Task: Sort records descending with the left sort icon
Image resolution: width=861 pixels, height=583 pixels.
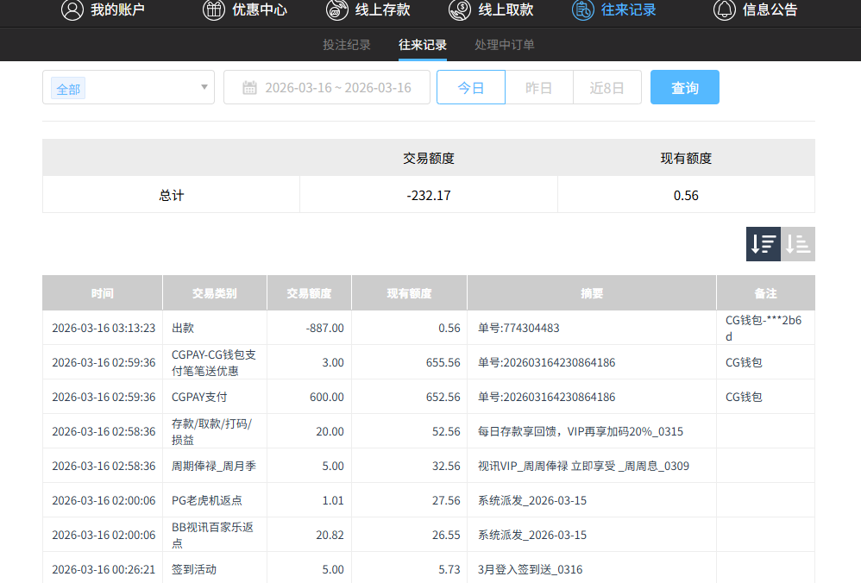Action: pyautogui.click(x=763, y=243)
